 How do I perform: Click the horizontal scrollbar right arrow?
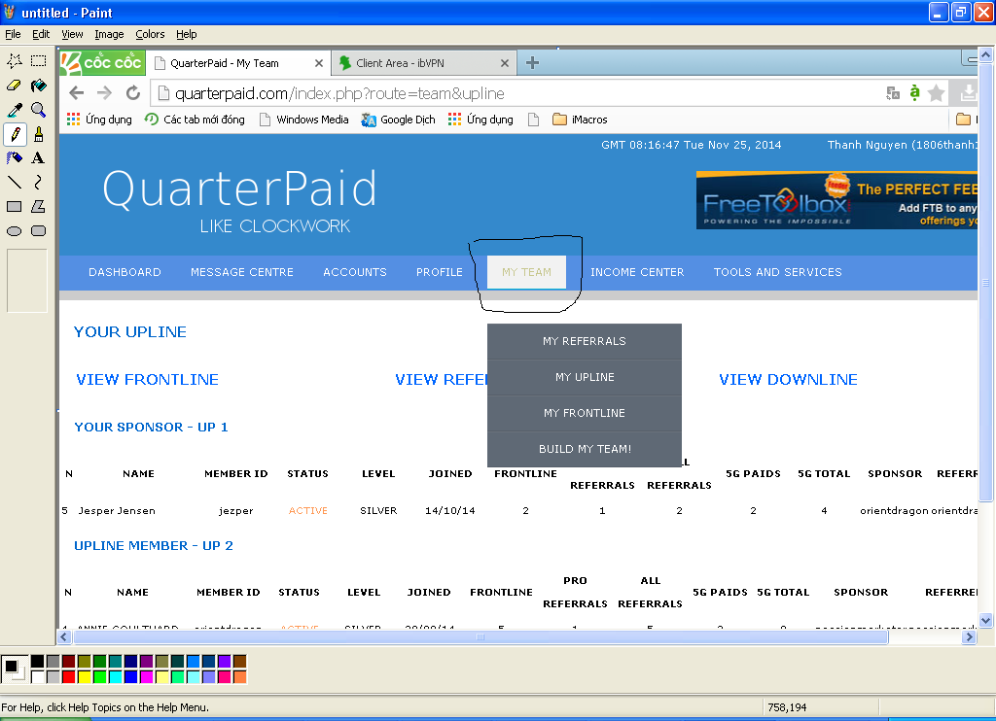[969, 636]
